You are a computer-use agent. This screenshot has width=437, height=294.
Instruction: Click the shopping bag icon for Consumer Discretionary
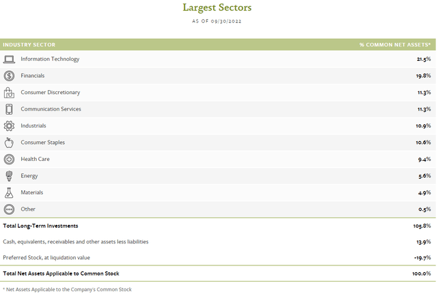(x=9, y=93)
